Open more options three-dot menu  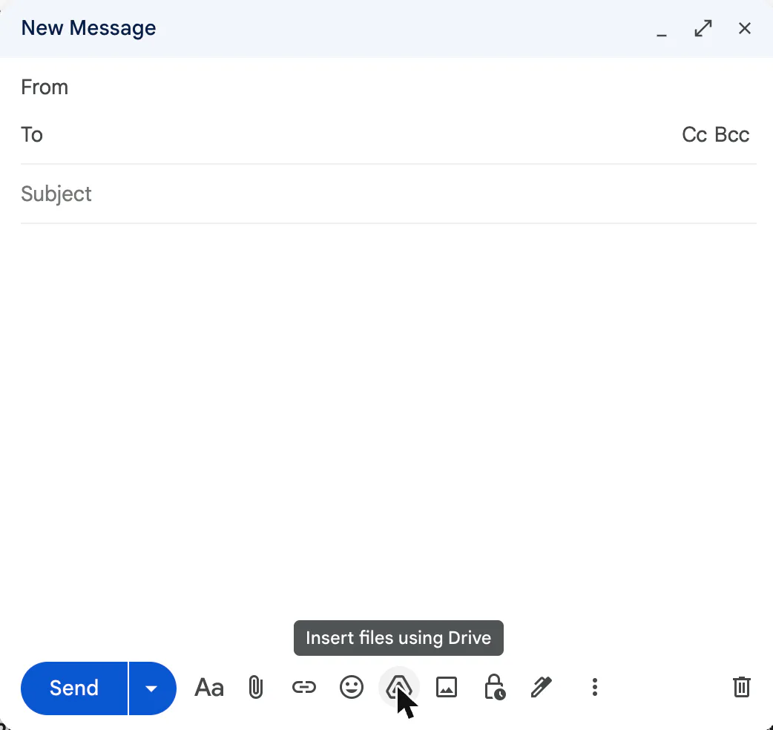point(595,687)
